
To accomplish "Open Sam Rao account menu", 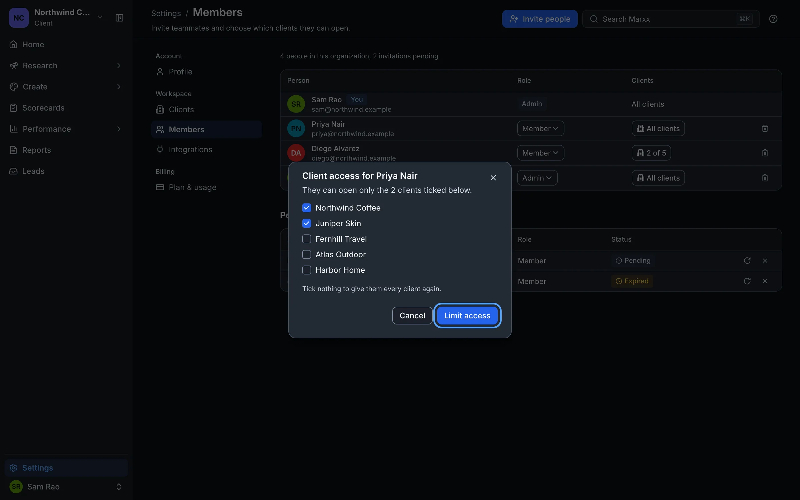I will 66,487.
